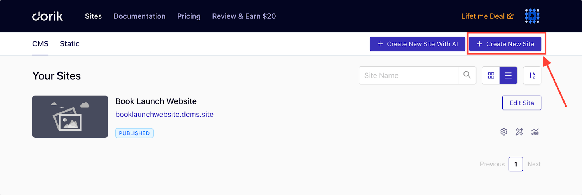Image resolution: width=582 pixels, height=195 pixels.
Task: Open site settings gear icon
Action: pyautogui.click(x=503, y=132)
